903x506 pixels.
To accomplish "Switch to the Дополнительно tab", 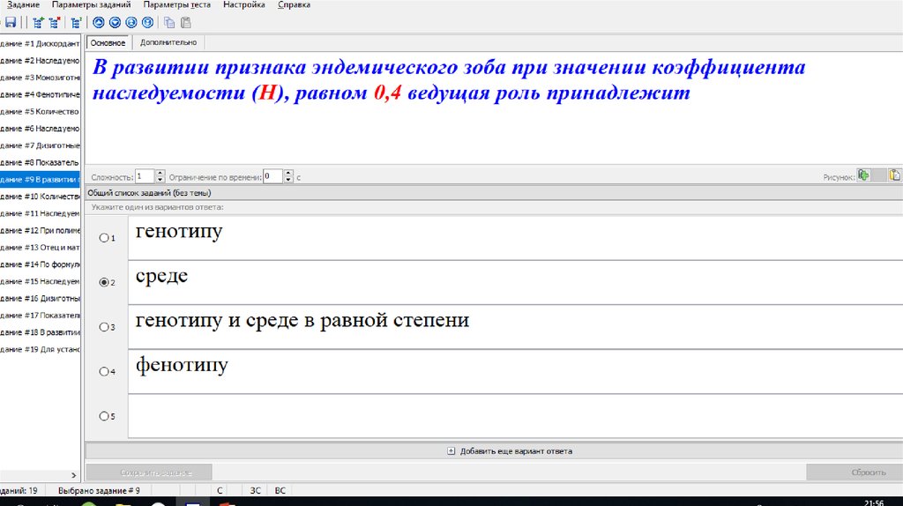I will [x=168, y=42].
